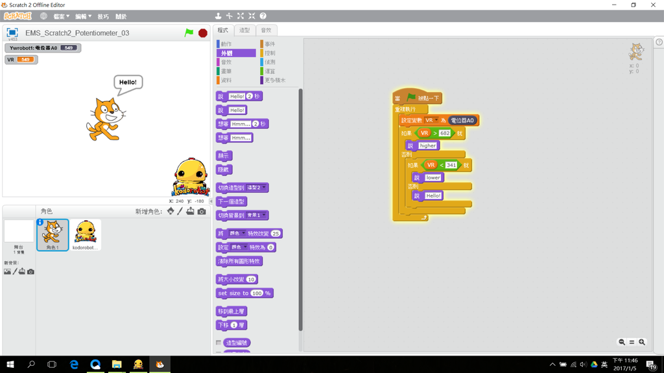664x373 pixels.
Task: Open the globe language selector
Action: pyautogui.click(x=43, y=16)
